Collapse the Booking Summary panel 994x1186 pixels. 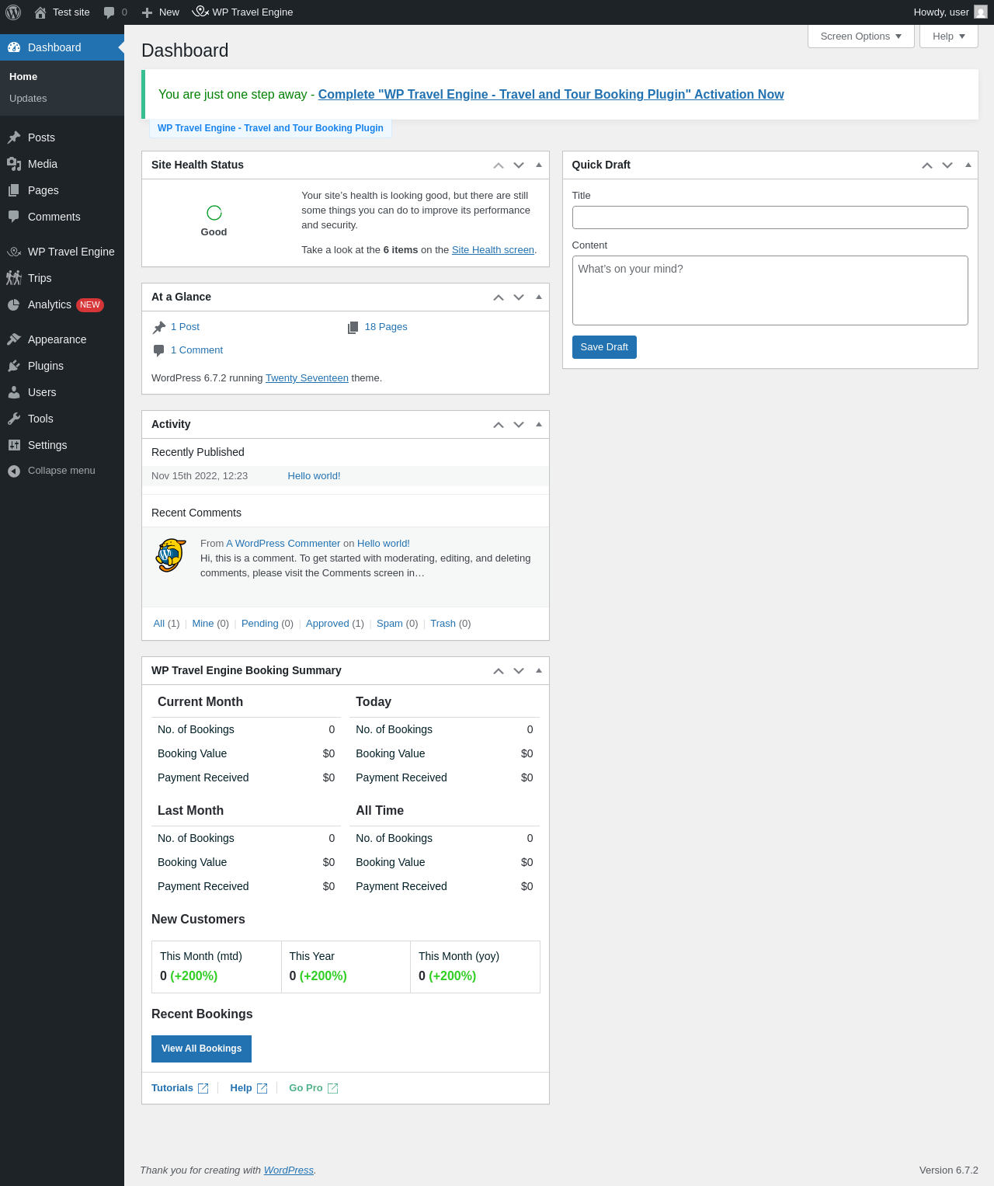(539, 670)
